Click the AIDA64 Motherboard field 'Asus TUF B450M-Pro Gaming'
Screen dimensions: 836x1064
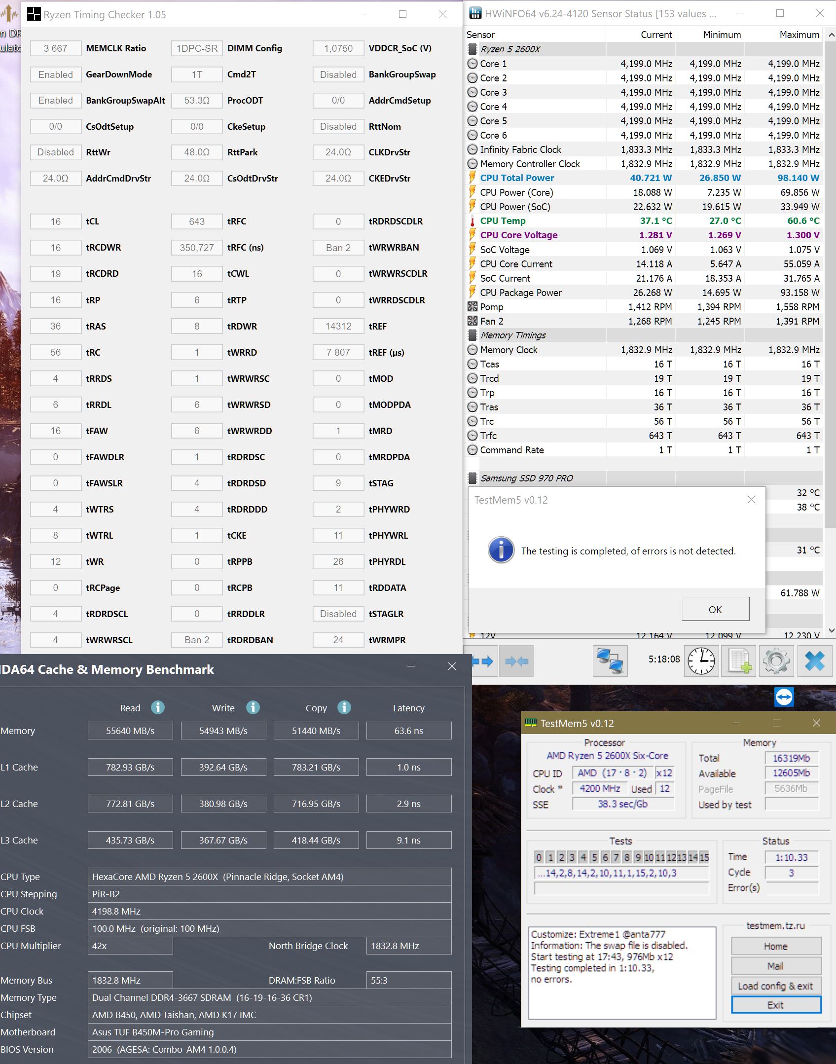tap(269, 1032)
